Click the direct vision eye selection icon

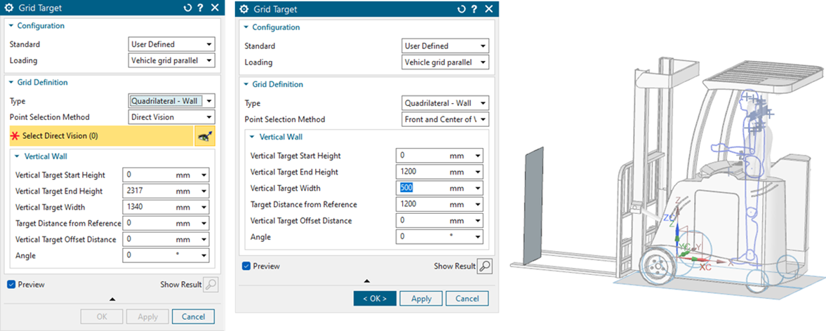coord(205,136)
